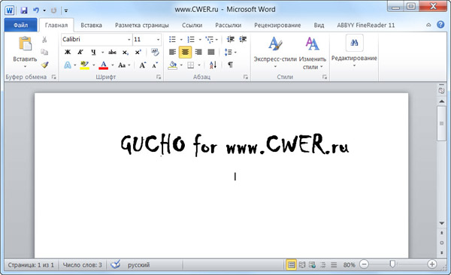Click the Paste (Вставить) clipboard icon
Screen dimensions: 451x275
pyautogui.click(x=26, y=44)
